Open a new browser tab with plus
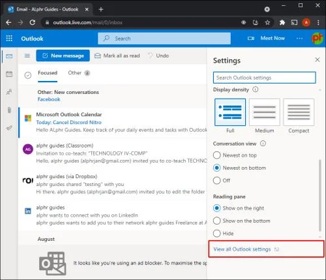 [x=101, y=9]
